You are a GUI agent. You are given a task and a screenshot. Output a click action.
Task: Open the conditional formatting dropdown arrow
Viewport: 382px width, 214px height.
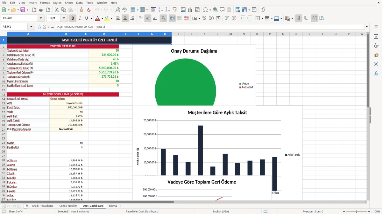(292, 18)
